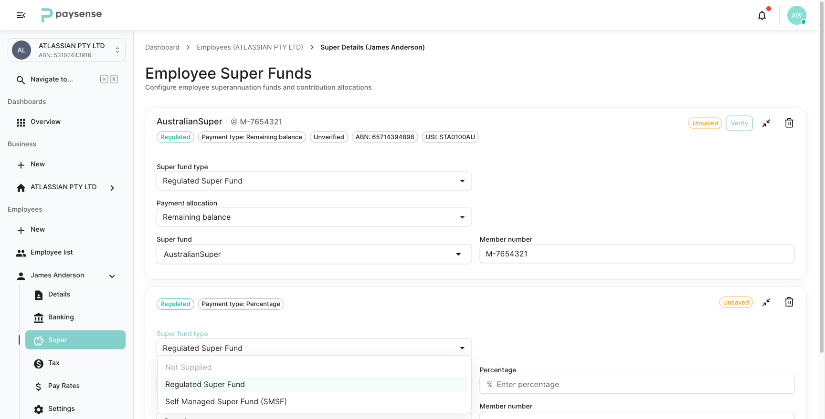Click the Banking institution icon
The width and height of the screenshot is (825, 419).
click(x=39, y=318)
